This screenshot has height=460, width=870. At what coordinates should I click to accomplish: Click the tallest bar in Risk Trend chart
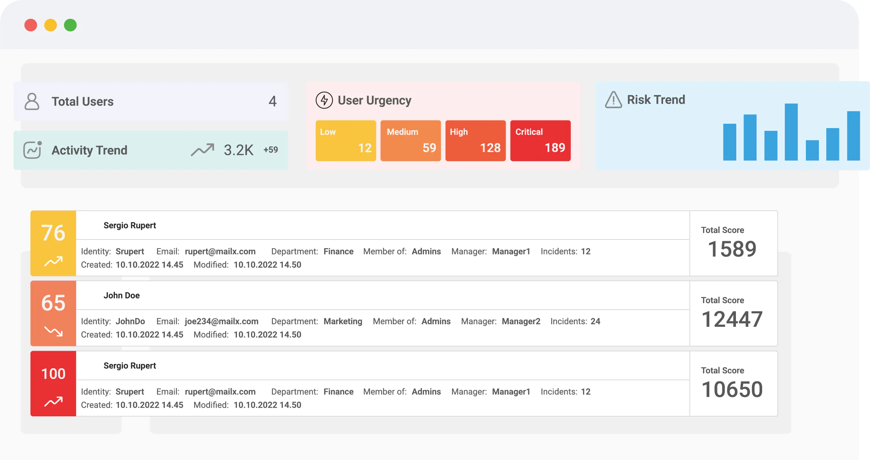pyautogui.click(x=791, y=132)
